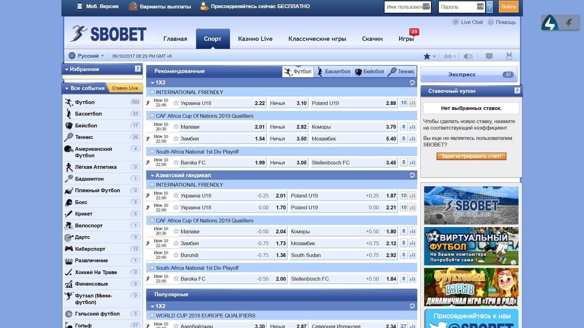Click the join now free user icon
Screen dimensions: 584x328
click(x=204, y=6)
